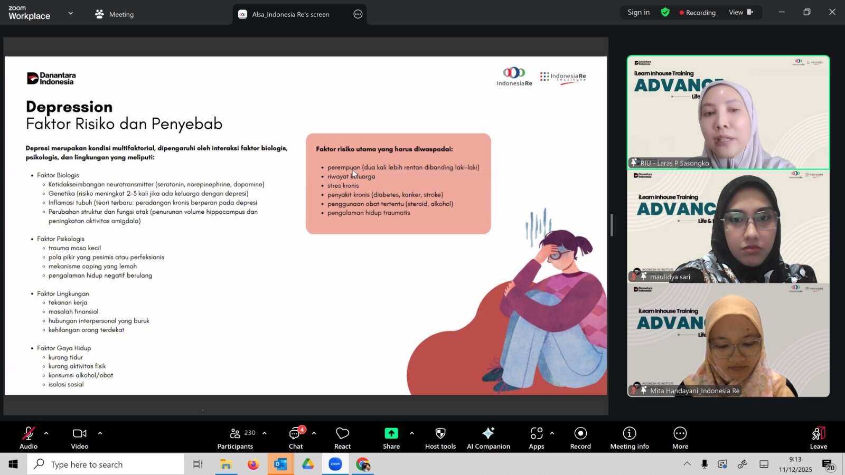
Task: Click the Sign in button
Action: [639, 12]
